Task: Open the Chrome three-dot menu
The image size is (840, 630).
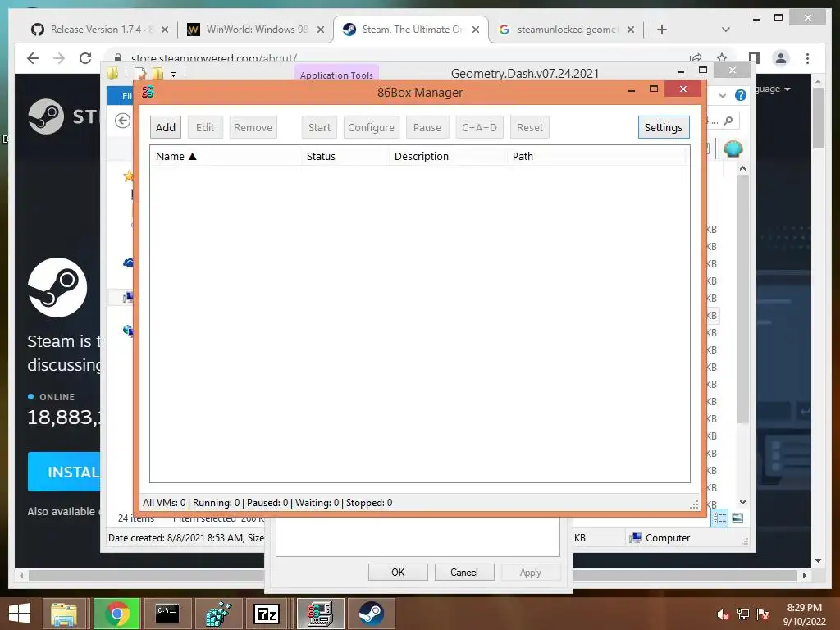Action: coord(807,58)
